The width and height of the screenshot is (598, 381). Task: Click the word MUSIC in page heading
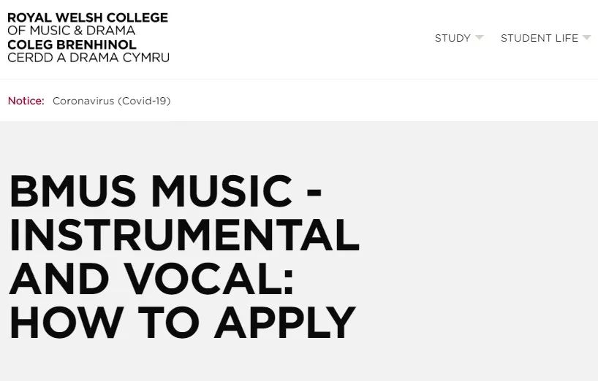222,190
